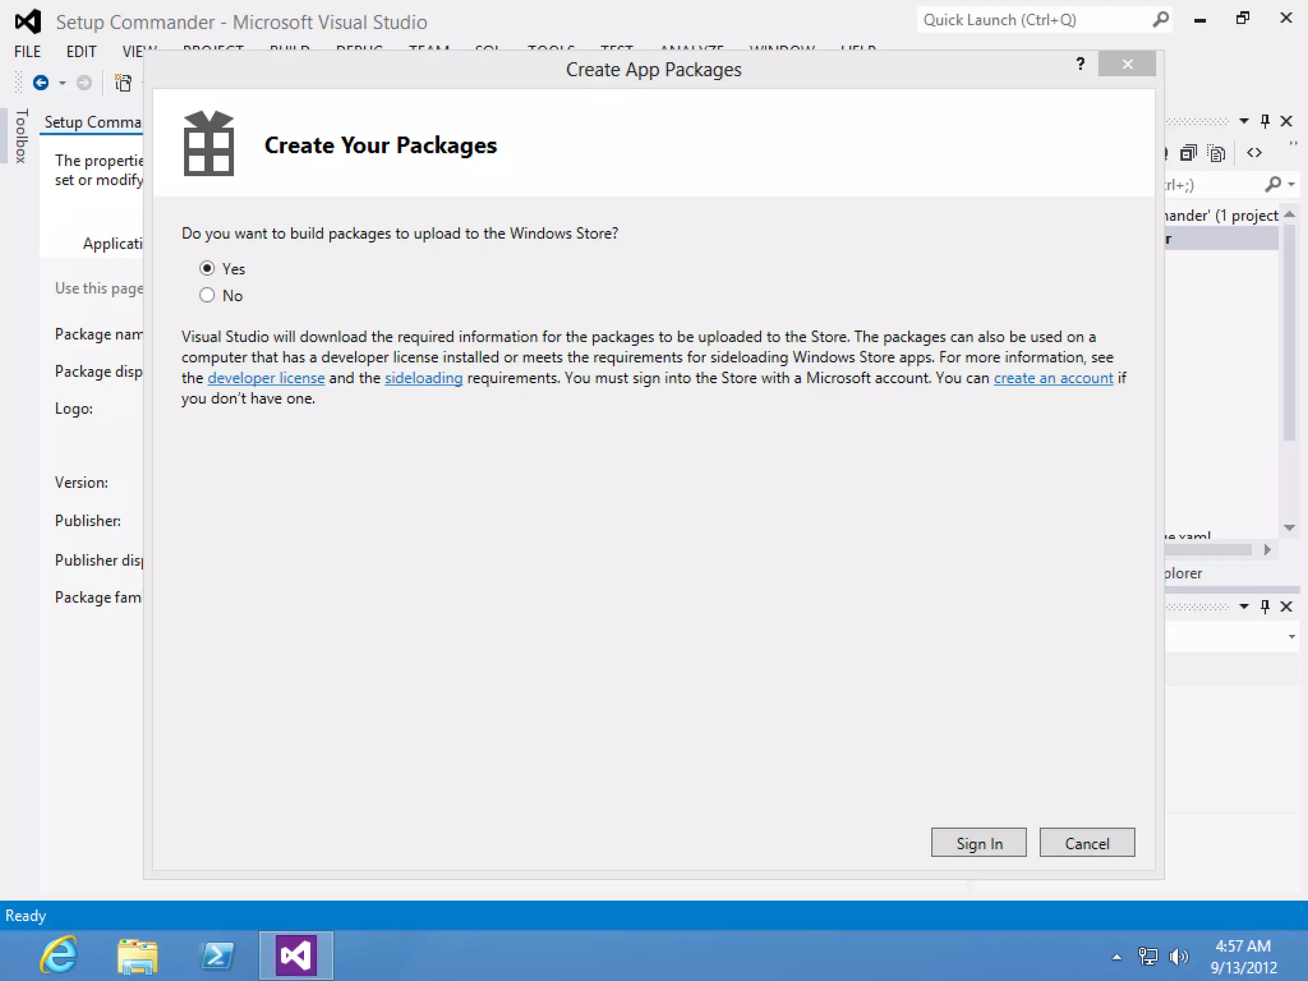Open the FILE menu
Viewport: 1308px width, 981px height.
[27, 52]
